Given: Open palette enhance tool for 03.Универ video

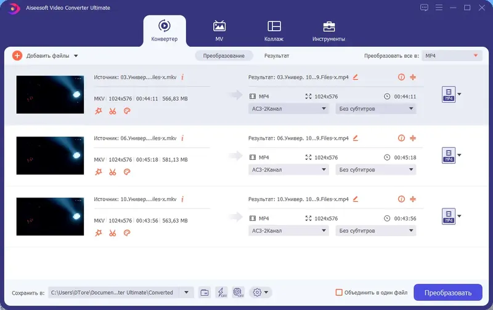Looking at the screenshot, I should [x=127, y=111].
